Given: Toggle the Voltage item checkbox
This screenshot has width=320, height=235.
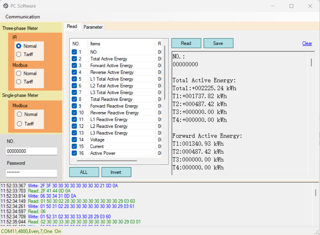Looking at the screenshot, I should pos(74,140).
